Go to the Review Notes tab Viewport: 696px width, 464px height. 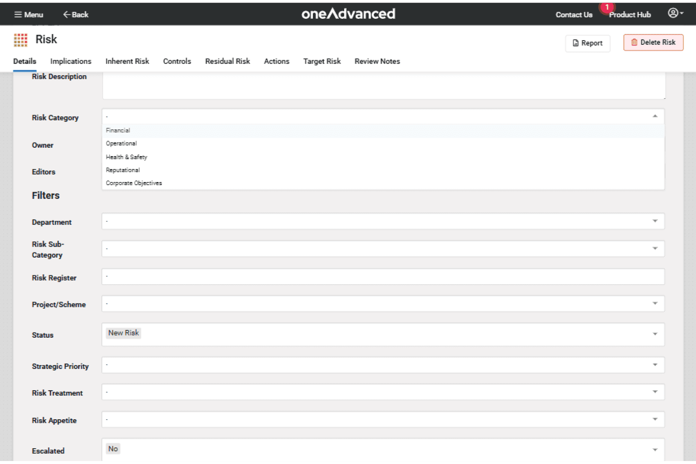coord(377,61)
